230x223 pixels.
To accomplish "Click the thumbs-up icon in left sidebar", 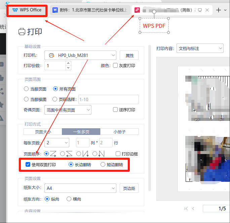I will pyautogui.click(x=2, y=78).
